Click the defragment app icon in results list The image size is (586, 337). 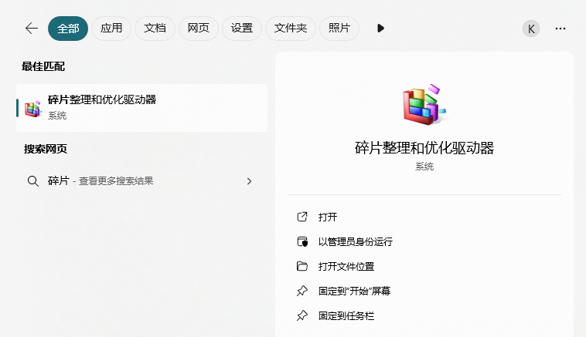coord(33,109)
